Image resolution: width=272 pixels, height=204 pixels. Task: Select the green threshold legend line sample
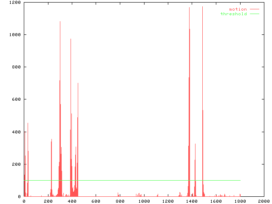[x=254, y=14]
